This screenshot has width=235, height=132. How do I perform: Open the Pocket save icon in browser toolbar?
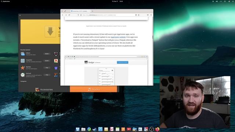pos(148,15)
